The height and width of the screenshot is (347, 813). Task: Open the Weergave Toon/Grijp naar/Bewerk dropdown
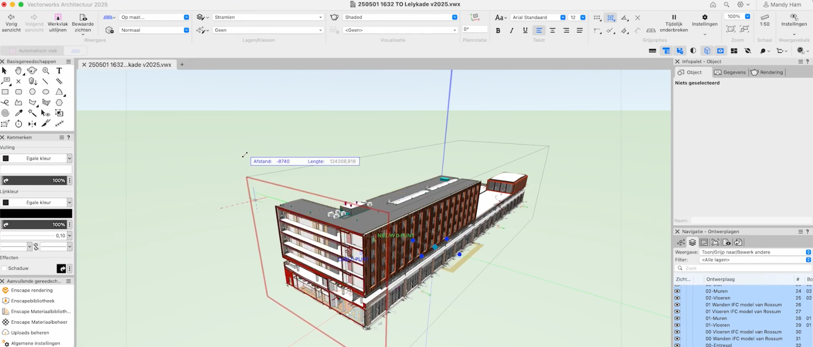(755, 252)
